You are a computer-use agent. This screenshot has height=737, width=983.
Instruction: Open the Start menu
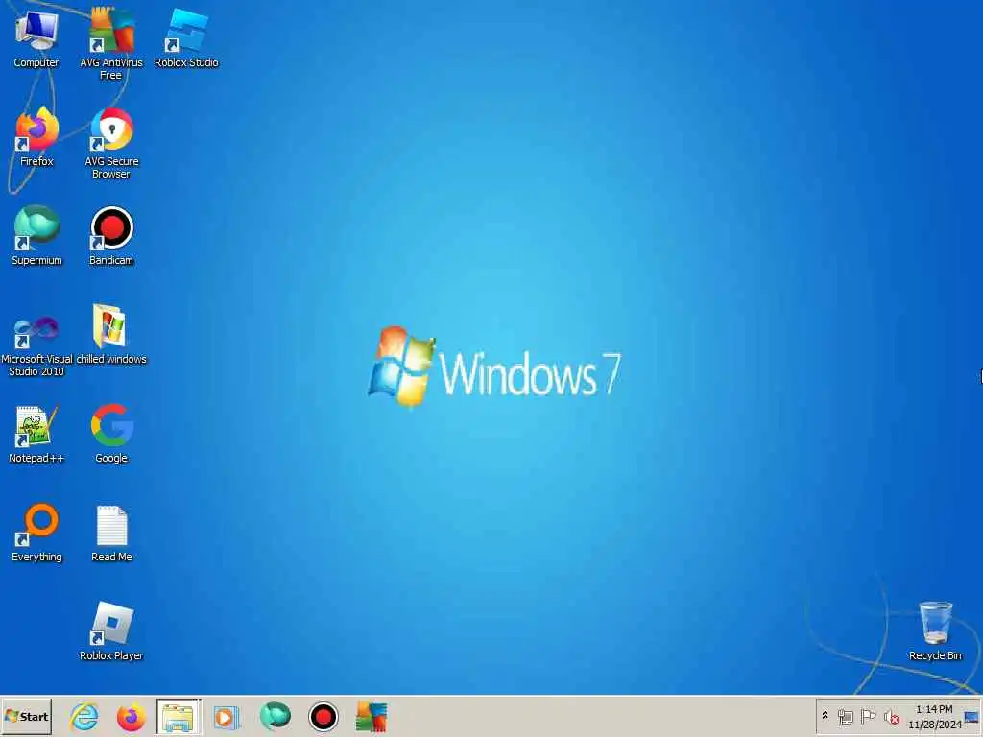click(26, 716)
